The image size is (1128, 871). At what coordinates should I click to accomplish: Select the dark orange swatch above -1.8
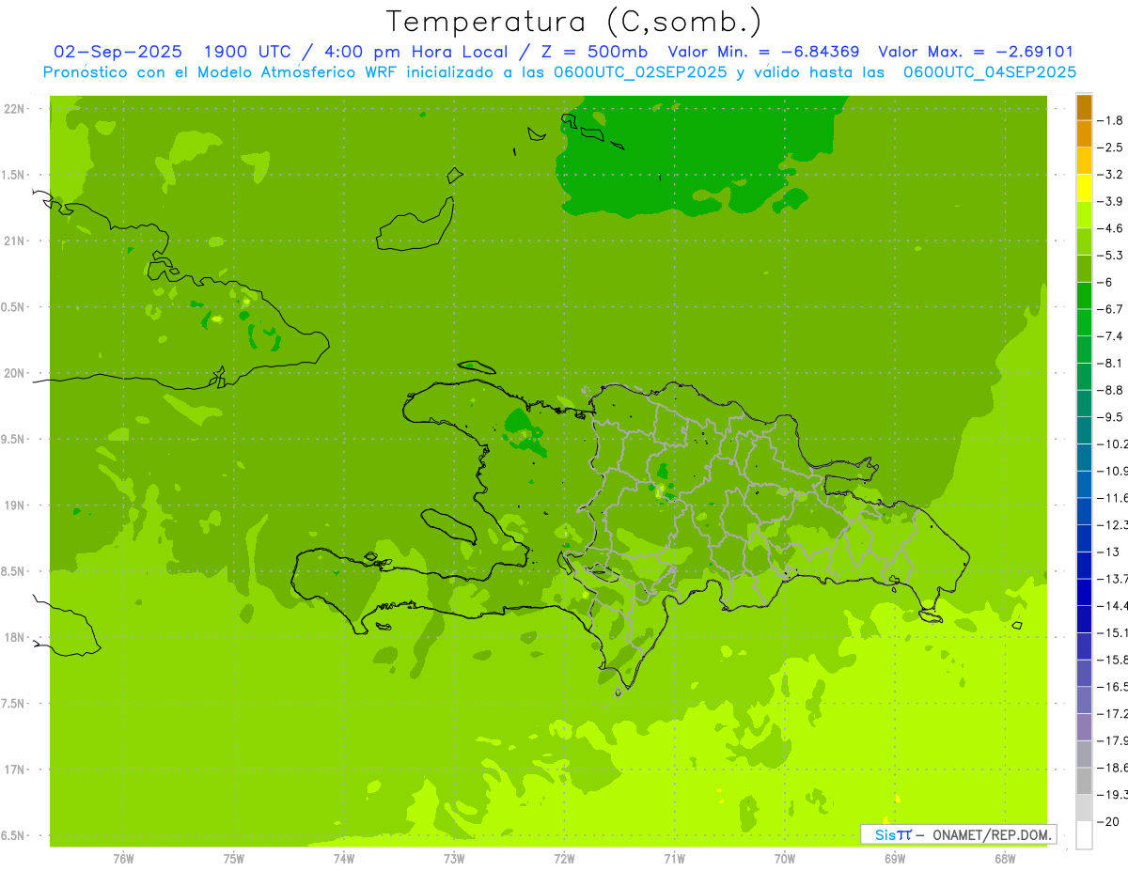1084,107
